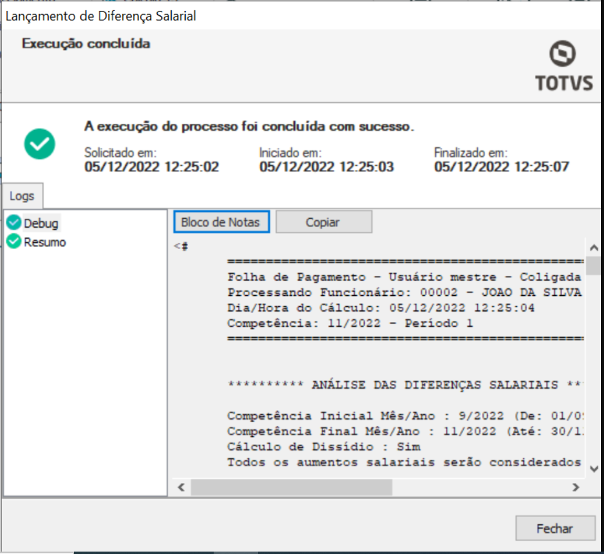Image resolution: width=604 pixels, height=554 pixels.
Task: Click 'Competência Final Mês/Ano' log line
Action: coord(405,431)
